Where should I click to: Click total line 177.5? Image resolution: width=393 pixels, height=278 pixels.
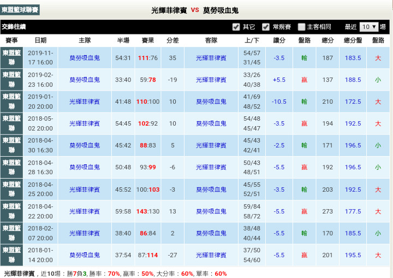coord(353,211)
